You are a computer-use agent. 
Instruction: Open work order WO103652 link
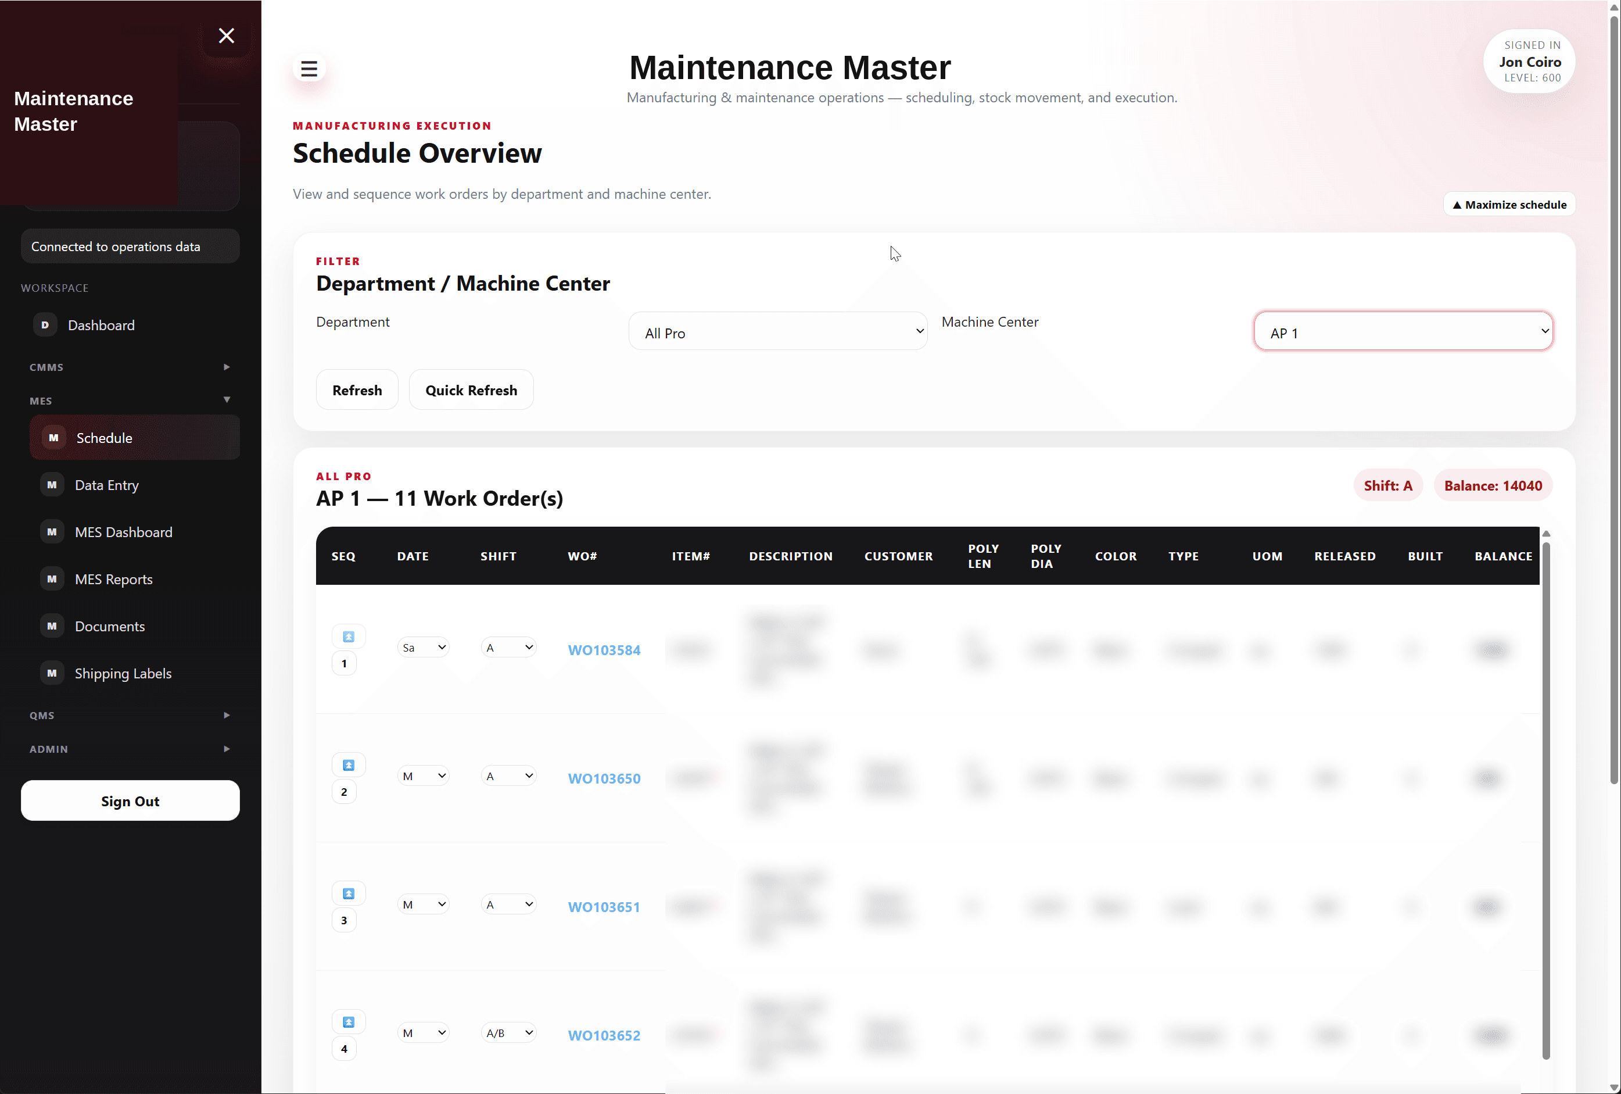click(604, 1035)
